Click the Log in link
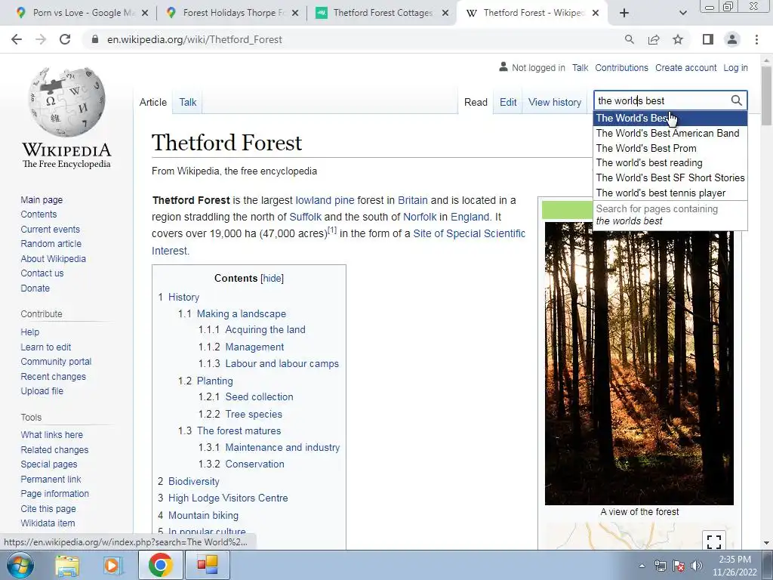The width and height of the screenshot is (773, 580). pyautogui.click(x=735, y=67)
